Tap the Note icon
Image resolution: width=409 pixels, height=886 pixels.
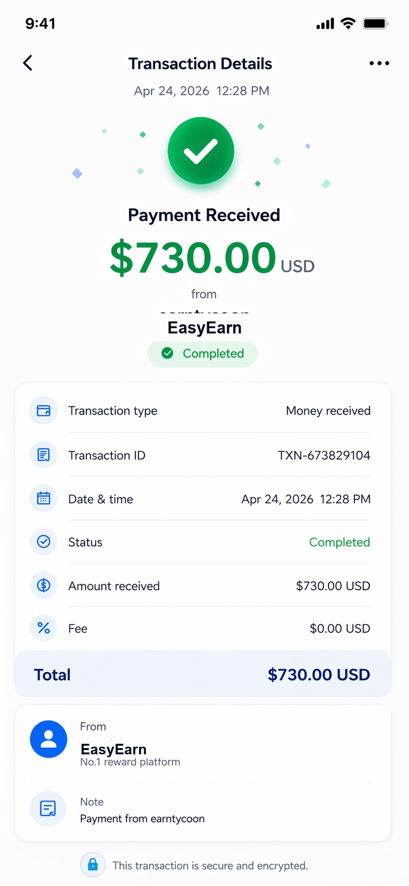[48, 809]
